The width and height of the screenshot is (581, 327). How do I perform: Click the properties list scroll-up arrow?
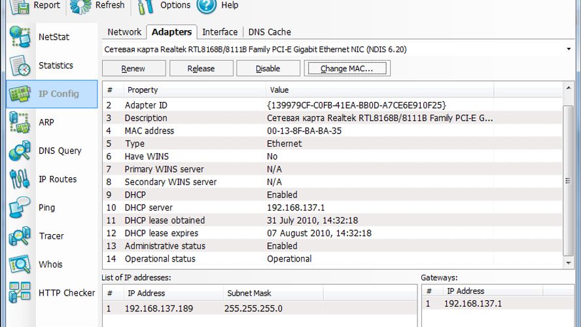569,88
